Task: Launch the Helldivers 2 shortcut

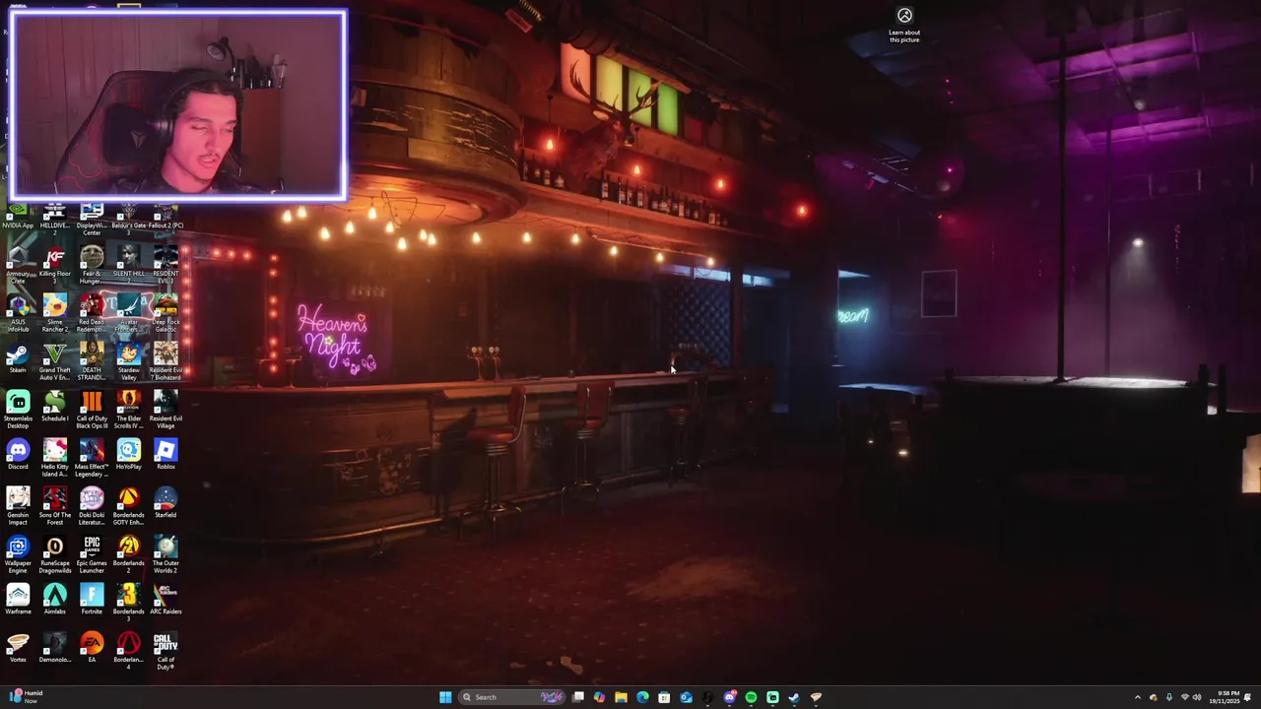Action: (x=54, y=219)
